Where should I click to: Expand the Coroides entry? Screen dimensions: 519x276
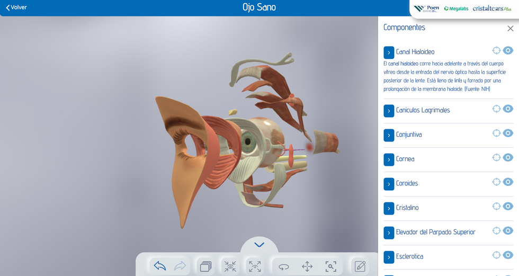click(x=389, y=184)
